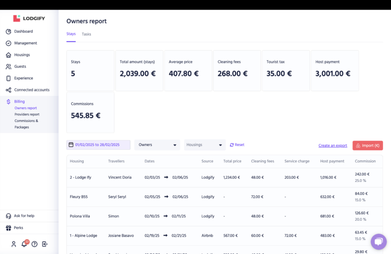Open the date range 01/02/2025 to 28/02/2025
This screenshot has width=391, height=254.
tap(98, 145)
